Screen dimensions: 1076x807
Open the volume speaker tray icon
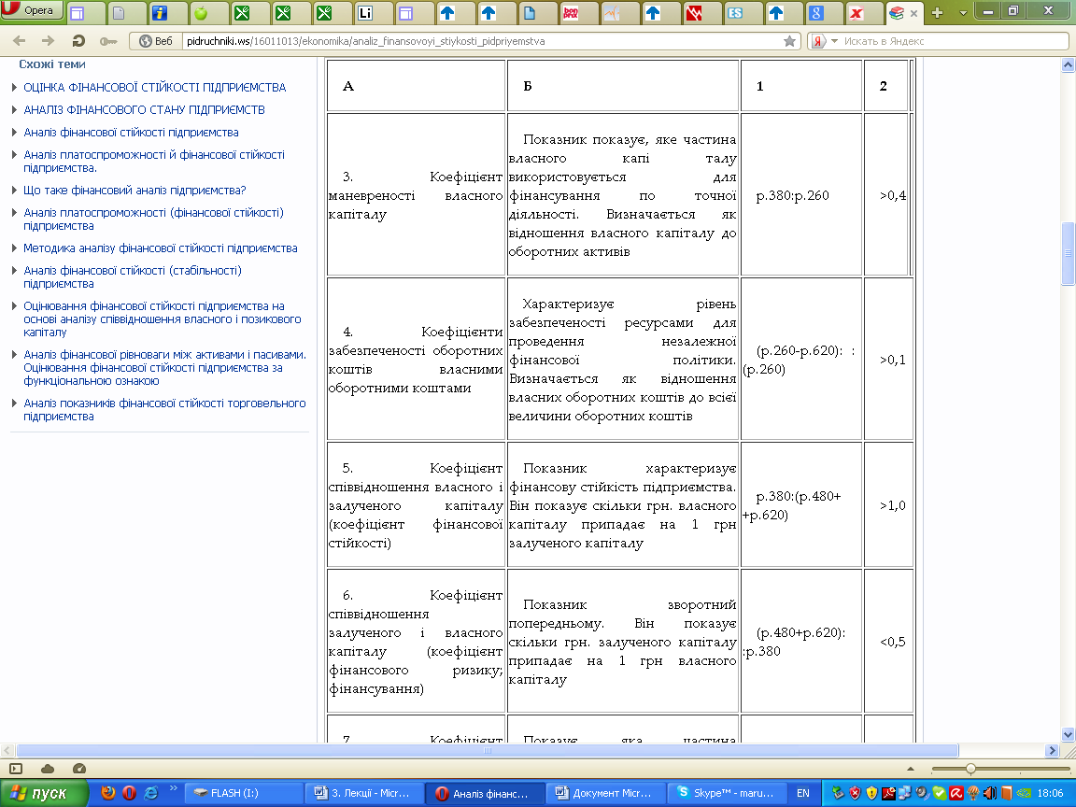tap(990, 793)
